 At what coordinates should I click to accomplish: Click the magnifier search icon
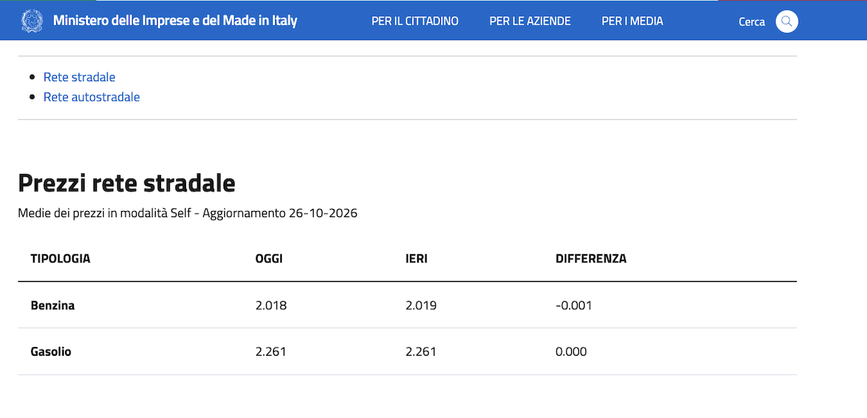click(x=786, y=22)
